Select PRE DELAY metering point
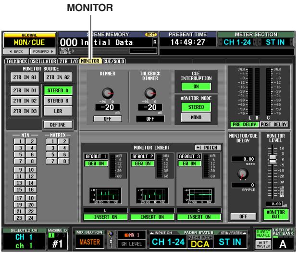This screenshot has width=298, height=253. click(244, 125)
